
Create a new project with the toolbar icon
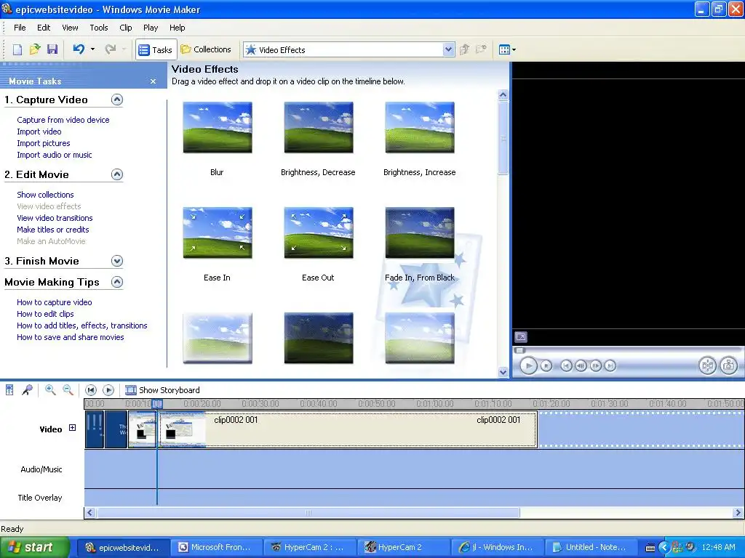(x=17, y=49)
